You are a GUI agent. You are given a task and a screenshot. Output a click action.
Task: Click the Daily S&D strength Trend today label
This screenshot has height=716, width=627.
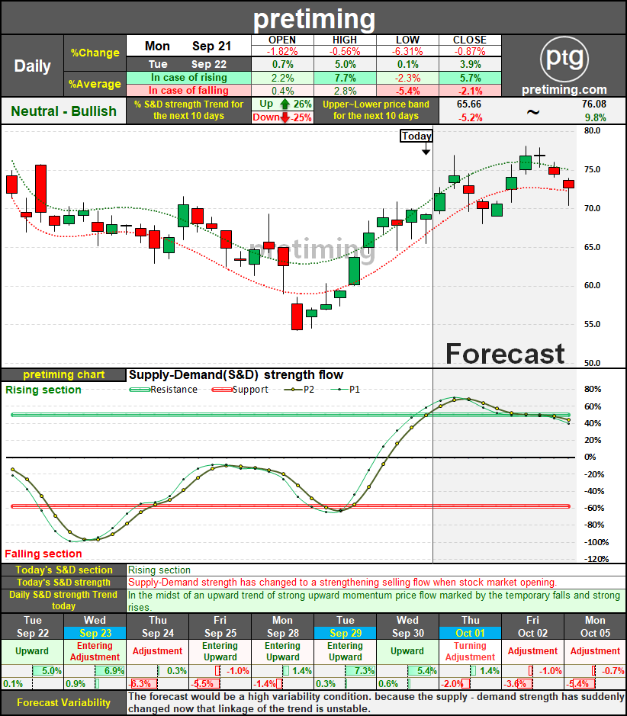(63, 600)
